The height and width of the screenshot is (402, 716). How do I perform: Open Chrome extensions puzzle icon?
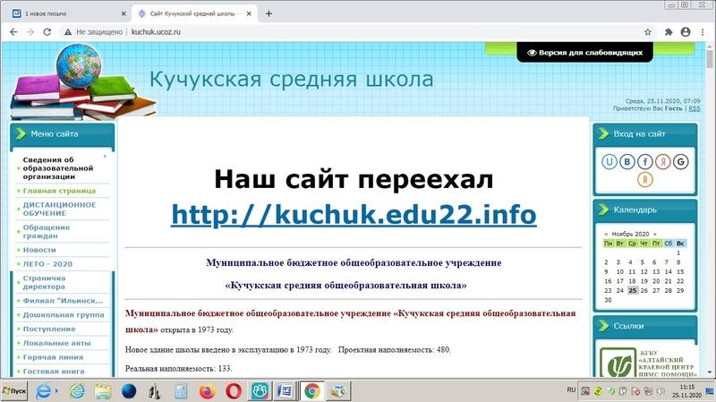tap(668, 31)
